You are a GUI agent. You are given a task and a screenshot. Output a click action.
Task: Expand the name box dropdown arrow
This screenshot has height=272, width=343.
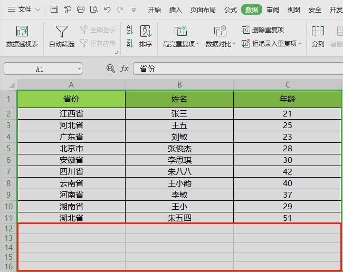coord(79,69)
